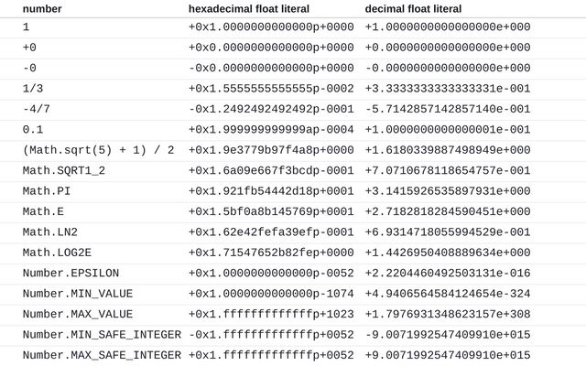Click the Number.MAX_VALUE row label

click(78, 315)
